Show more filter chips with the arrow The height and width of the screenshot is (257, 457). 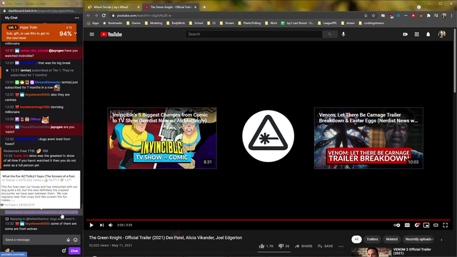tap(441, 240)
